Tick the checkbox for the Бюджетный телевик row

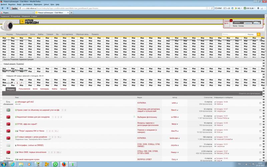[260, 117]
